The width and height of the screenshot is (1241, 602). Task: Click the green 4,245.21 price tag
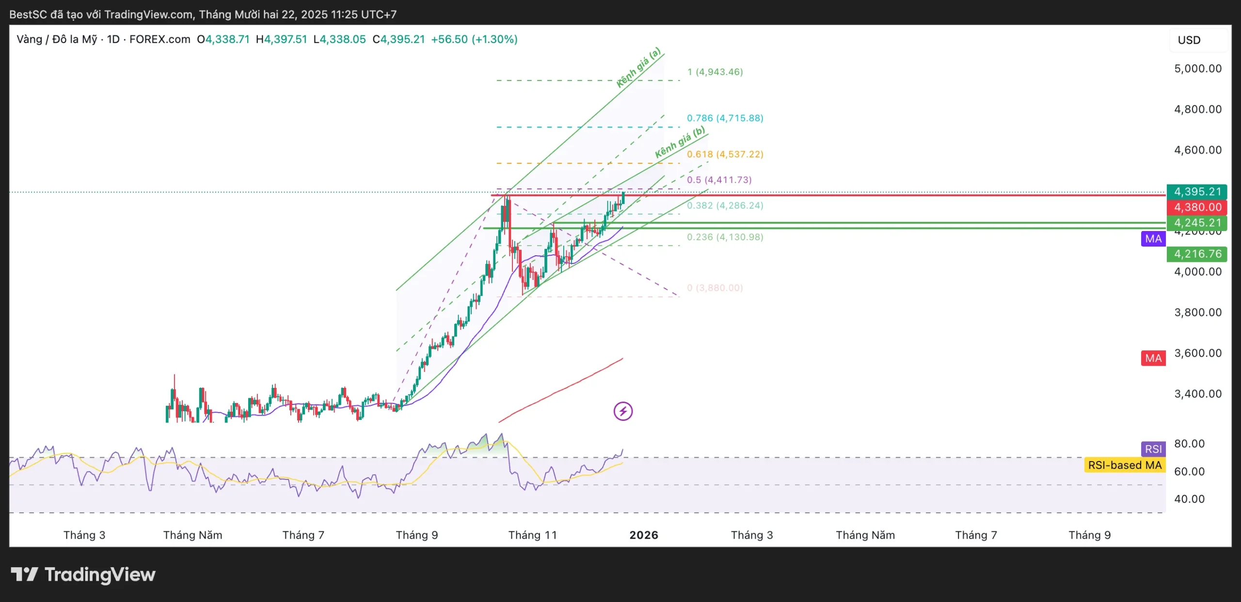coord(1196,223)
